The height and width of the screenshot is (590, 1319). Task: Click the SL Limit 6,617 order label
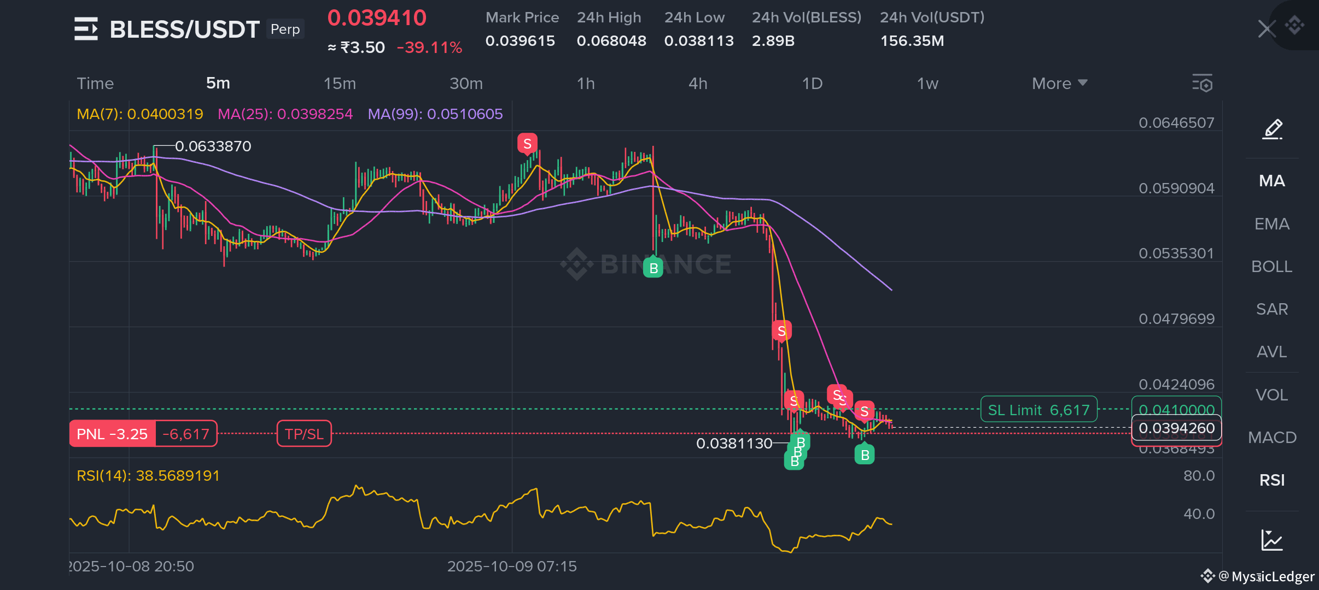pyautogui.click(x=1038, y=410)
